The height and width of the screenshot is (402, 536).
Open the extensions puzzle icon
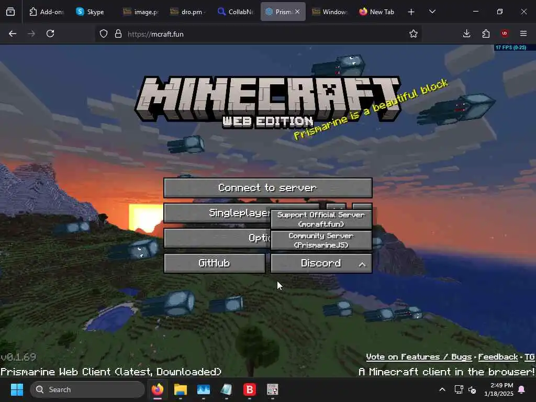486,33
